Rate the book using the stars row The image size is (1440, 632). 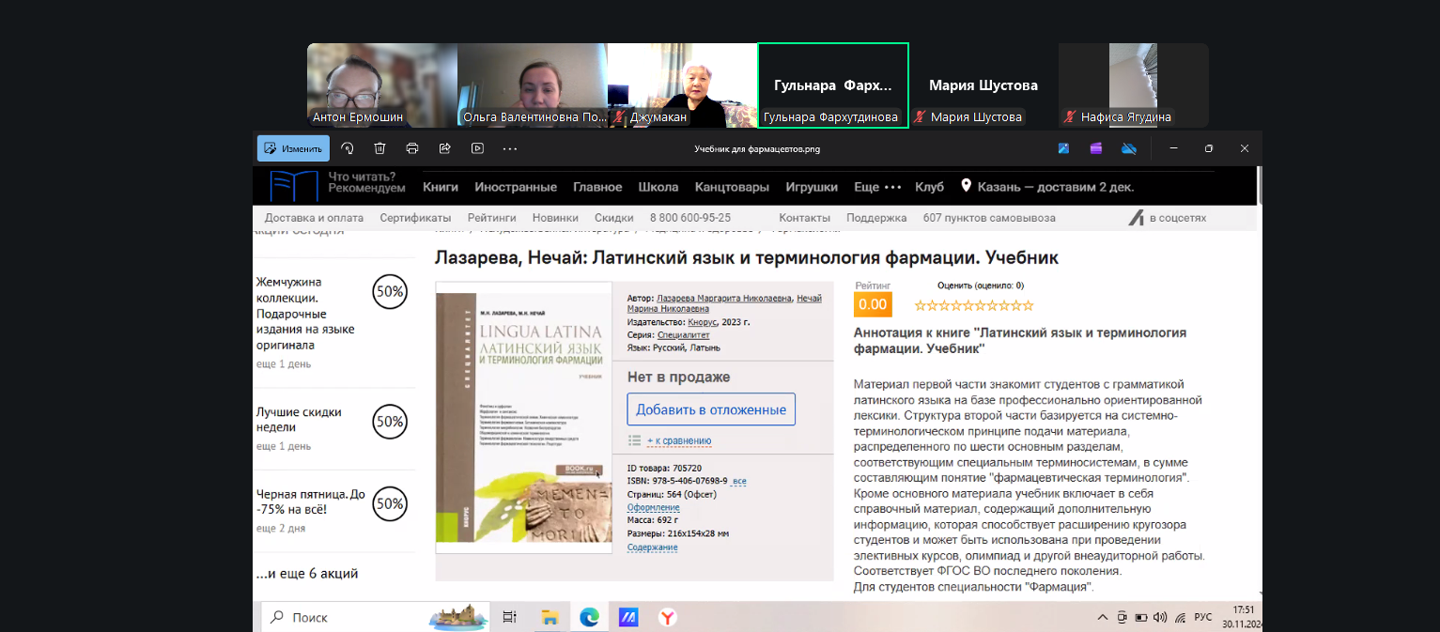tap(974, 305)
